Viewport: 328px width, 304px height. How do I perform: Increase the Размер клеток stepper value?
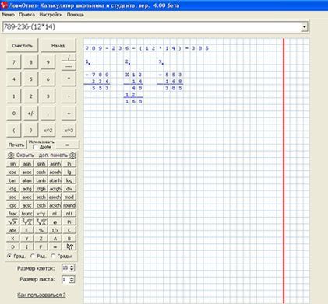pyautogui.click(x=72, y=267)
